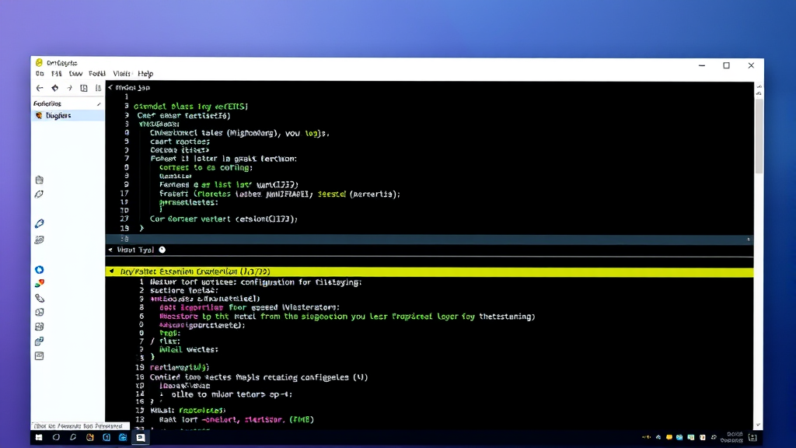Open the document icon in the toolbar
Viewport: 796px width, 448px height.
83,88
